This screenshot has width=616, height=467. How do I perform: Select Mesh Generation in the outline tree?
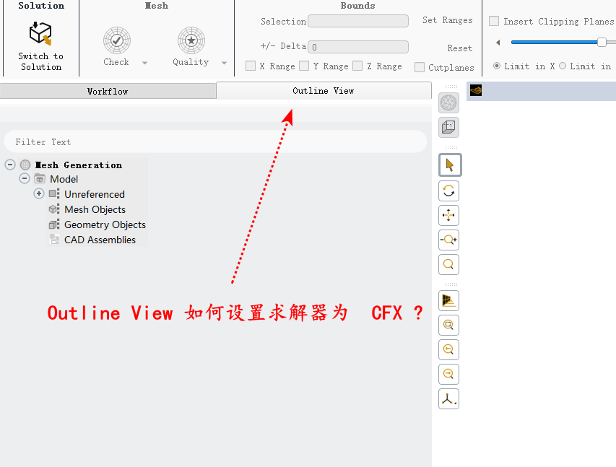[79, 165]
